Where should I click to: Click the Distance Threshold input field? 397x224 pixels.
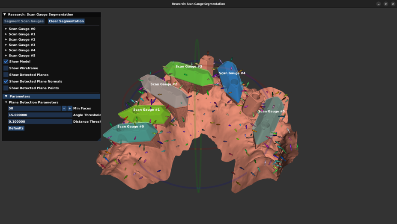point(40,121)
